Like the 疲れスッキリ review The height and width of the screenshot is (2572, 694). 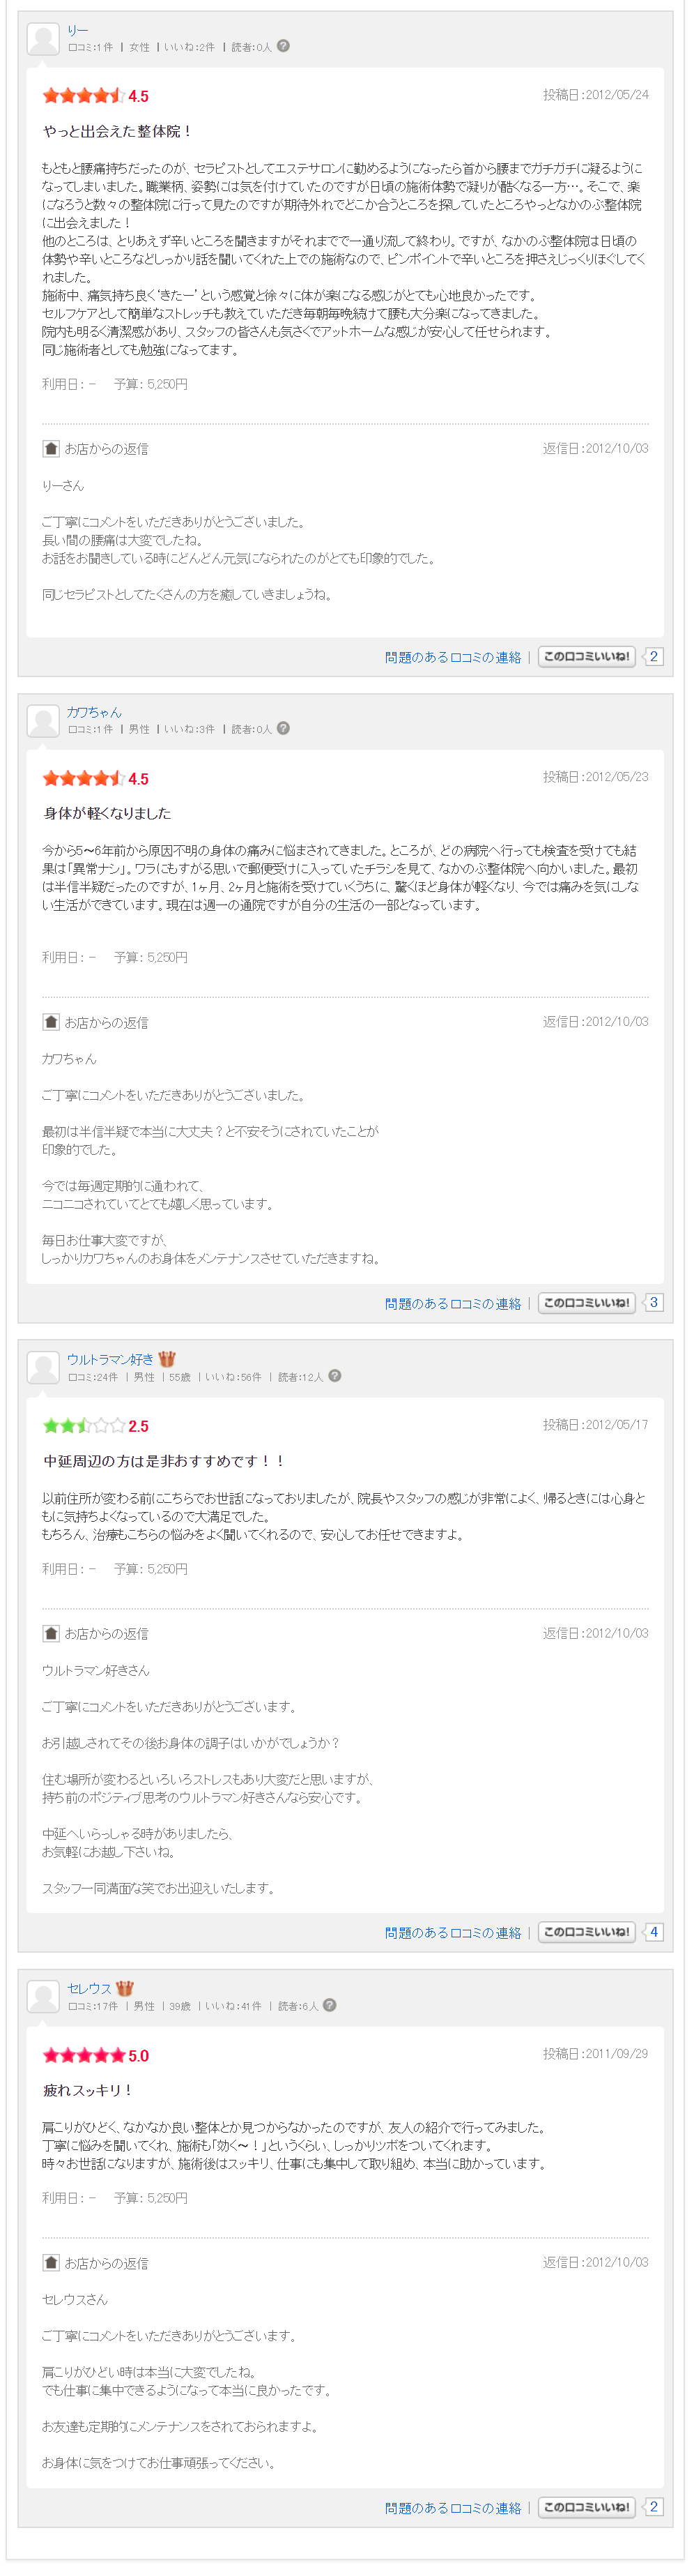[586, 2506]
